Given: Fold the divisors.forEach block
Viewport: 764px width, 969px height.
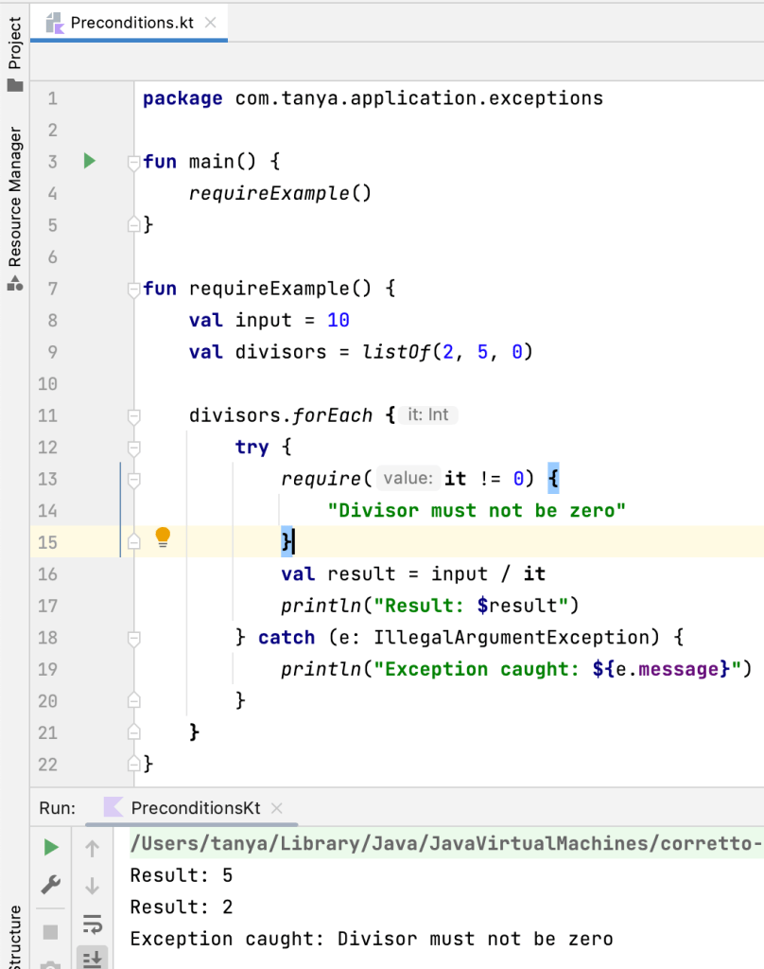Looking at the screenshot, I should pyautogui.click(x=134, y=415).
